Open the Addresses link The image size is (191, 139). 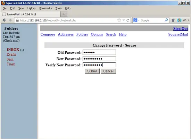(x=66, y=34)
